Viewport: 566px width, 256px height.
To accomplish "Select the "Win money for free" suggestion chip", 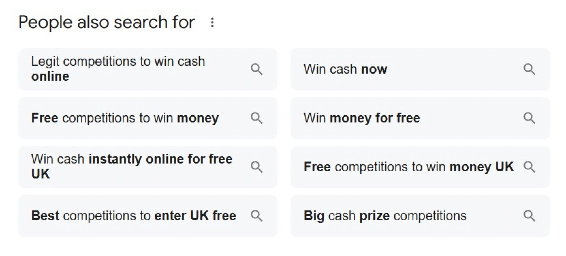I will [387, 118].
